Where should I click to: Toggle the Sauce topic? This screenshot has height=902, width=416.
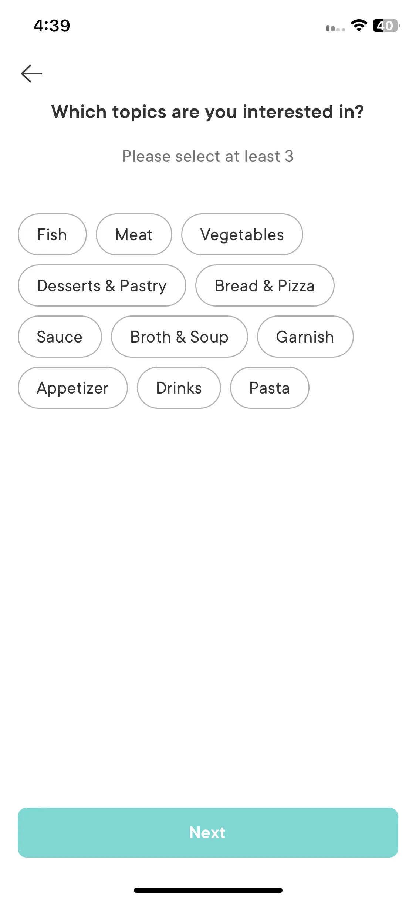(x=60, y=337)
